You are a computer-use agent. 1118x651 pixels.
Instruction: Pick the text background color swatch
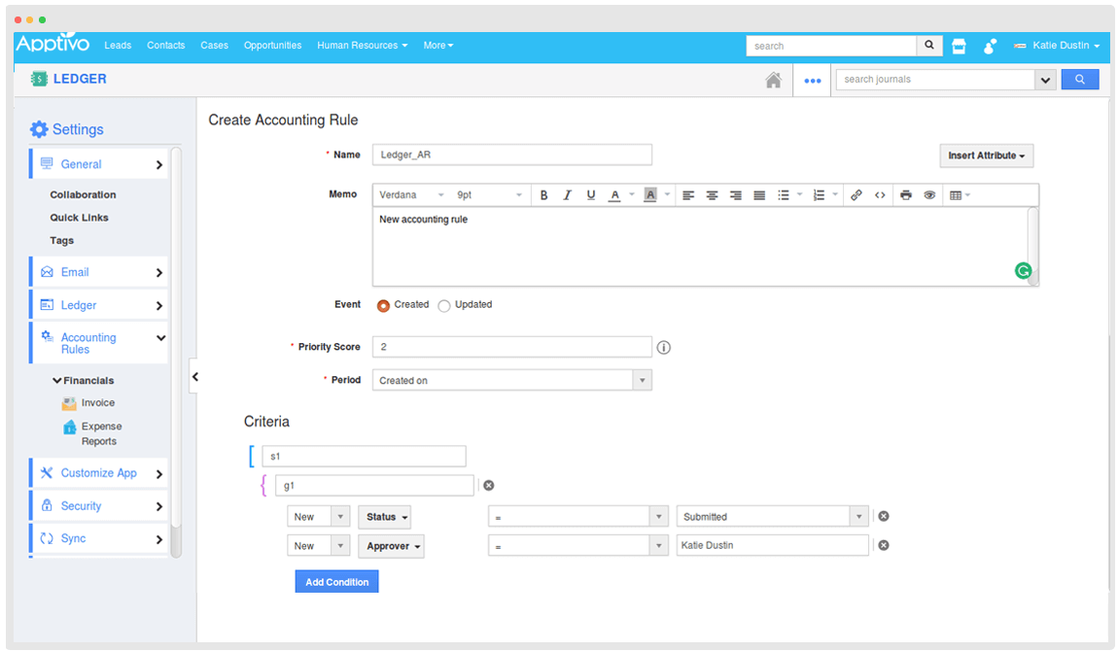point(650,195)
